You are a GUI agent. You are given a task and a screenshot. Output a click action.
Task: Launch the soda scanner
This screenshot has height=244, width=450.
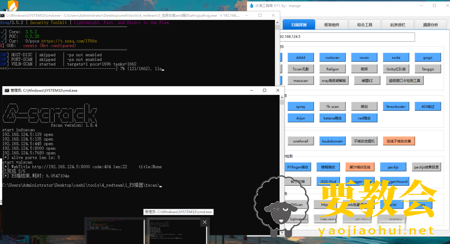pyautogui.click(x=396, y=57)
